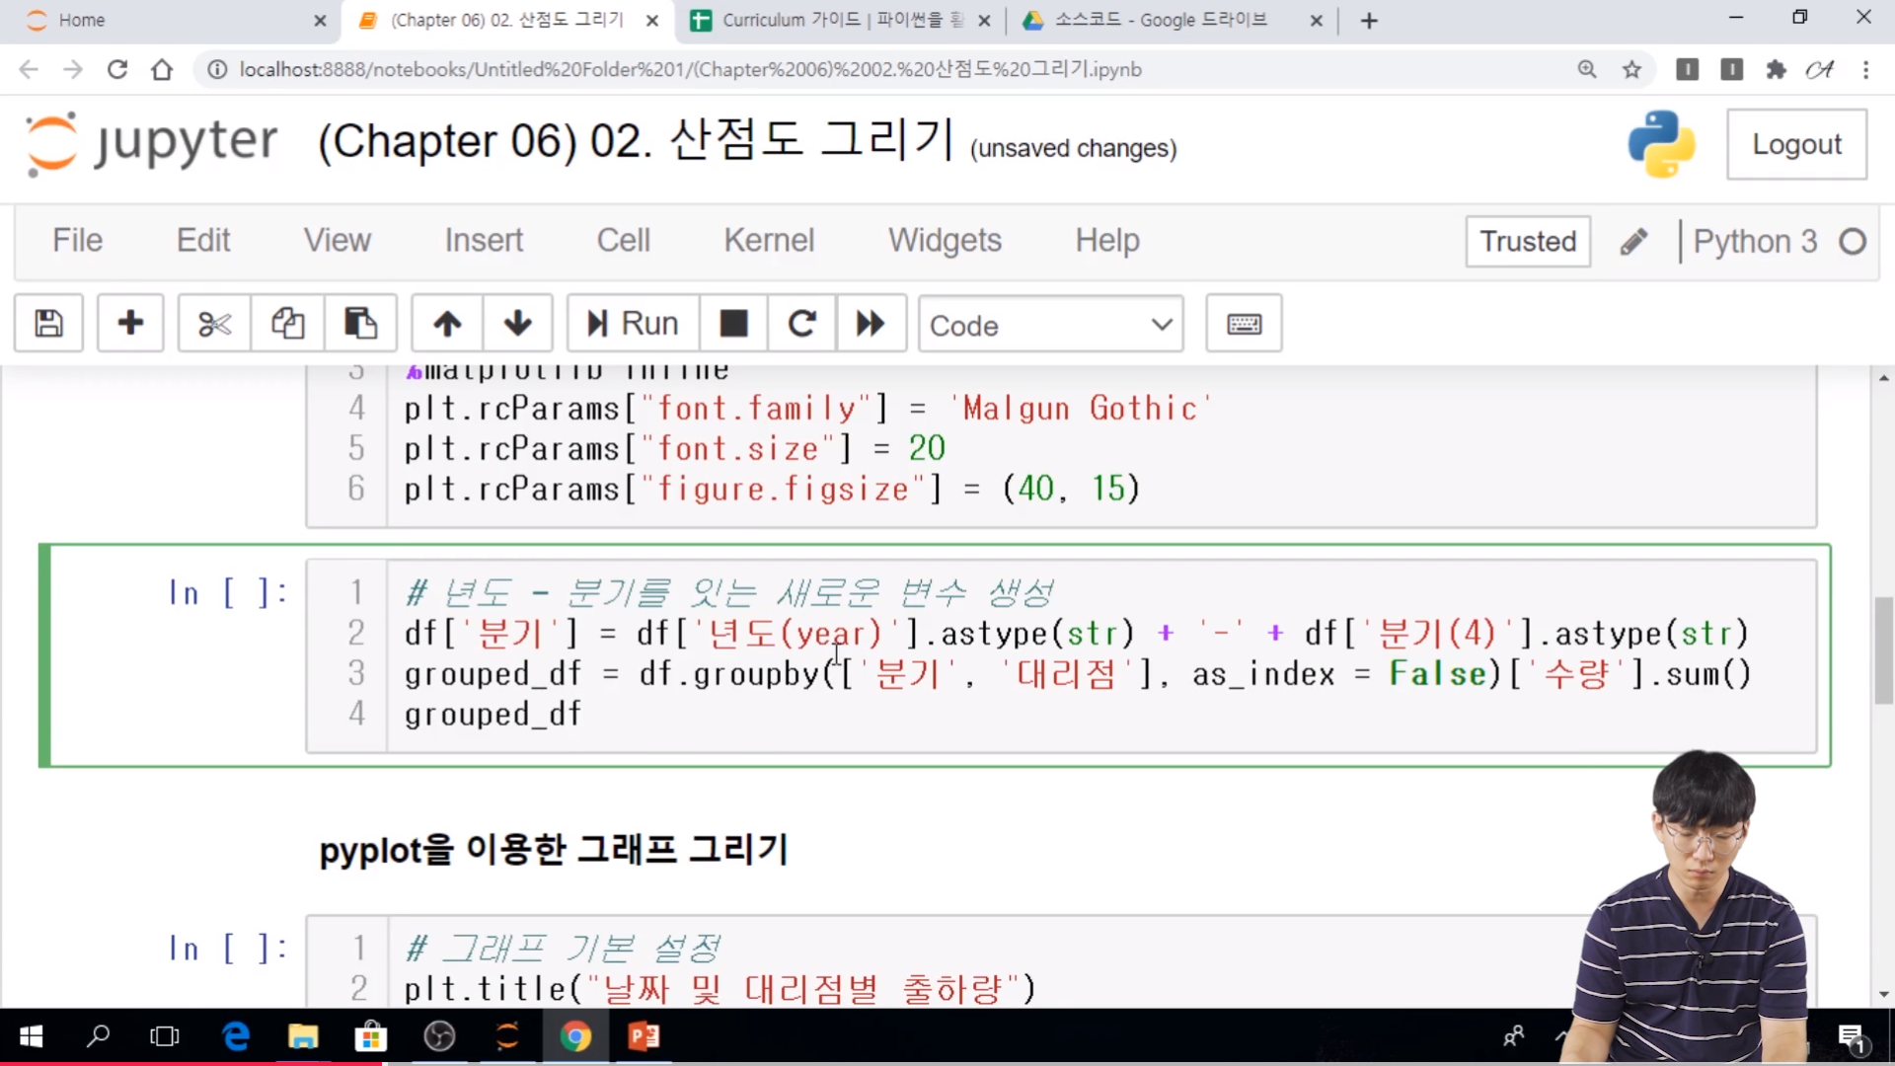Screen dimensions: 1895x1066
Task: Open the command palette keyboard icon
Action: 1244,324
